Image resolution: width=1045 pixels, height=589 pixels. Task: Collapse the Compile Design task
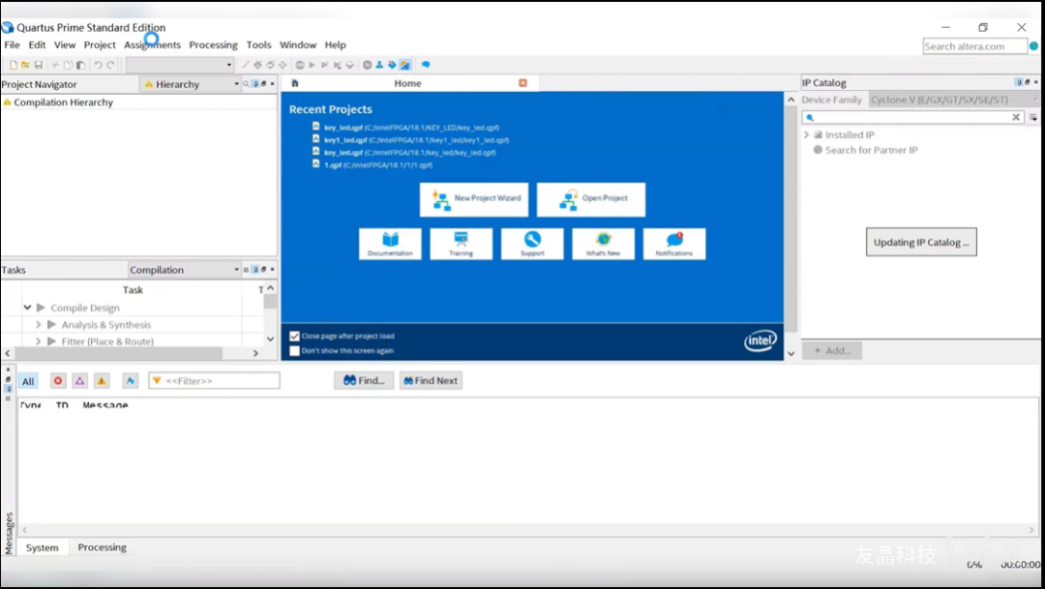pyautogui.click(x=27, y=308)
